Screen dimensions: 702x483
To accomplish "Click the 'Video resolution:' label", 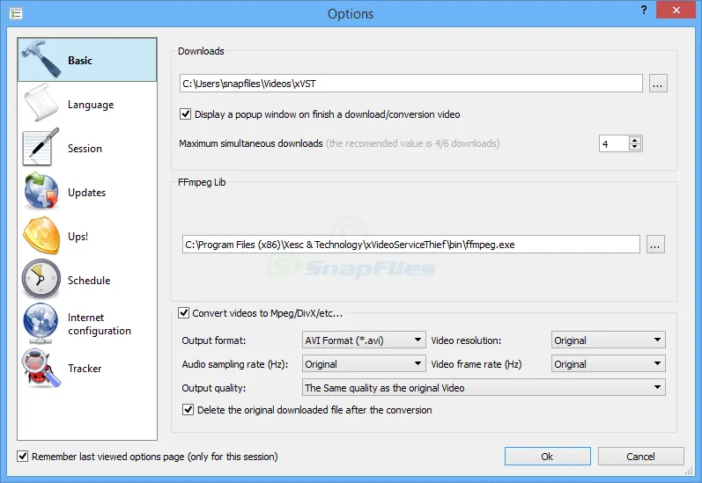I will [x=466, y=340].
